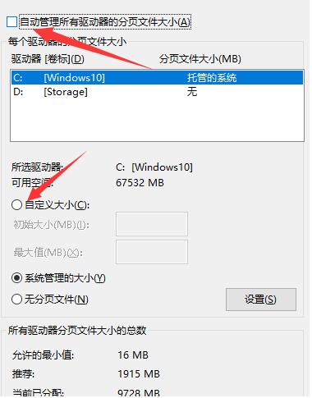The height and width of the screenshot is (398, 312).
Task: Click the 所有驱动器分页文件大小的总数 group title
Action: coord(77,331)
